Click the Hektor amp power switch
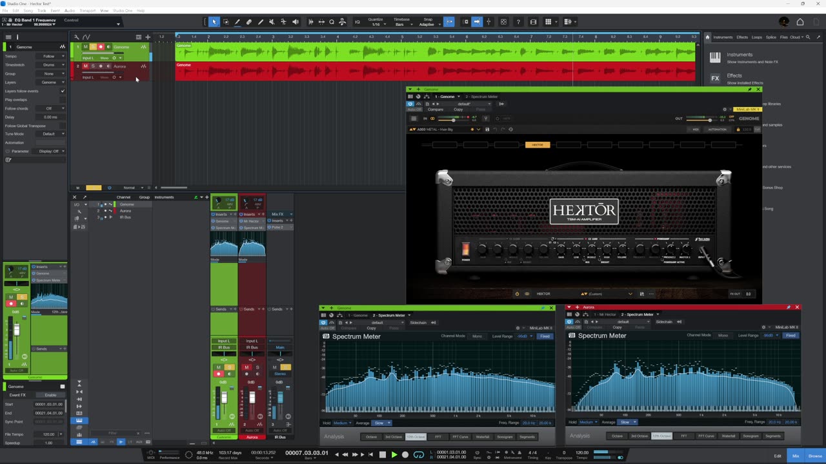The width and height of the screenshot is (826, 464). [465, 249]
